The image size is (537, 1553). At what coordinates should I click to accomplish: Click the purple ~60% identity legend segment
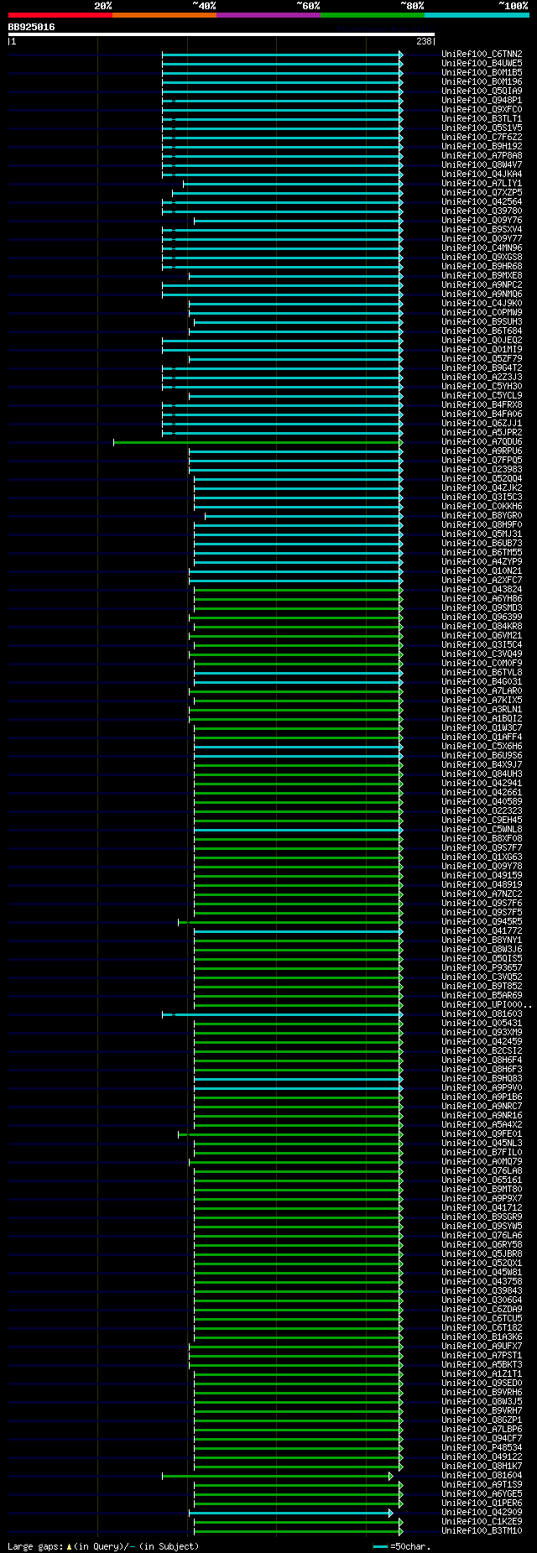pyautogui.click(x=268, y=14)
